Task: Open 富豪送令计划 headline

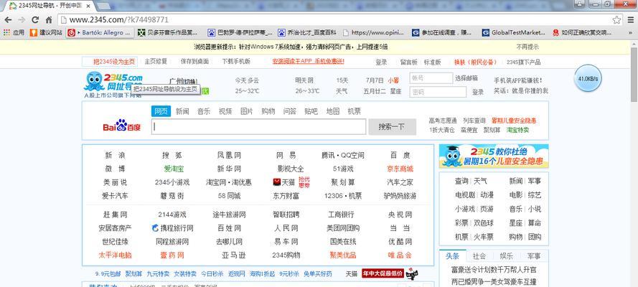Action: (x=494, y=270)
